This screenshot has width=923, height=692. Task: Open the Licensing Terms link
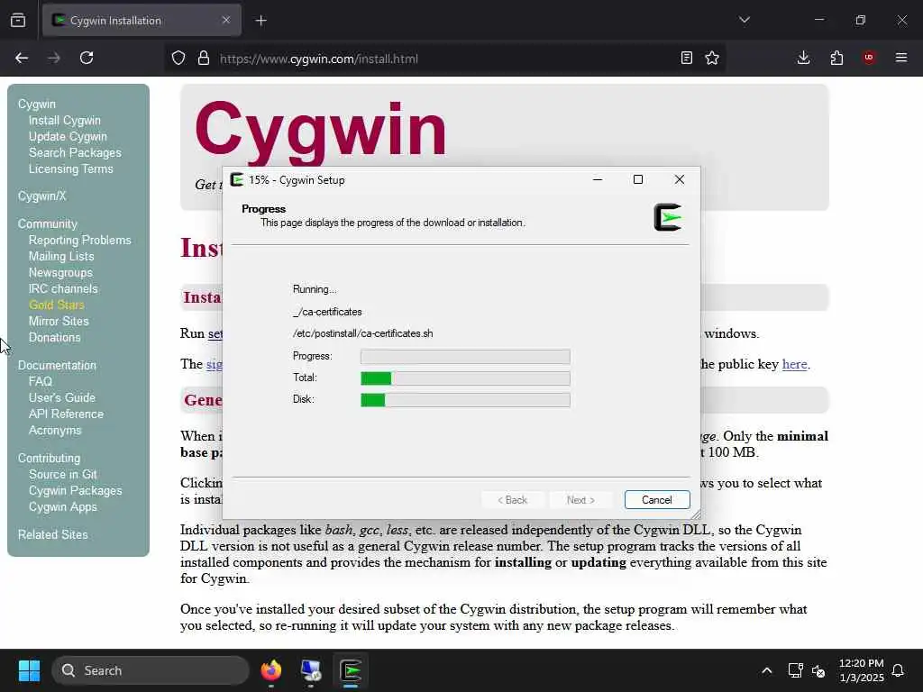pyautogui.click(x=70, y=168)
